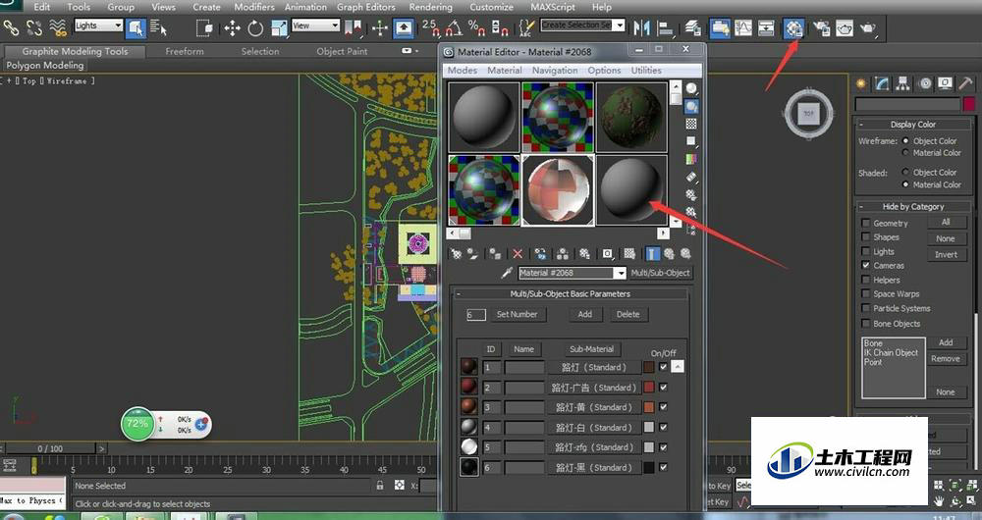
Task: Click color swatch for 路灯-广告 sub-material
Action: click(649, 388)
